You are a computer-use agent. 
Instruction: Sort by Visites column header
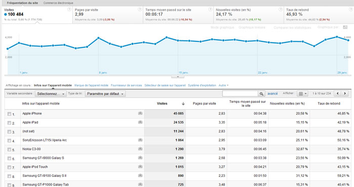[x=162, y=103]
